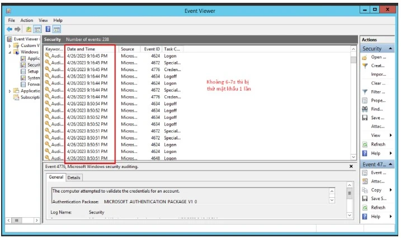The image size is (401, 238).
Task: Open the Action menu
Action: pos(27,20)
